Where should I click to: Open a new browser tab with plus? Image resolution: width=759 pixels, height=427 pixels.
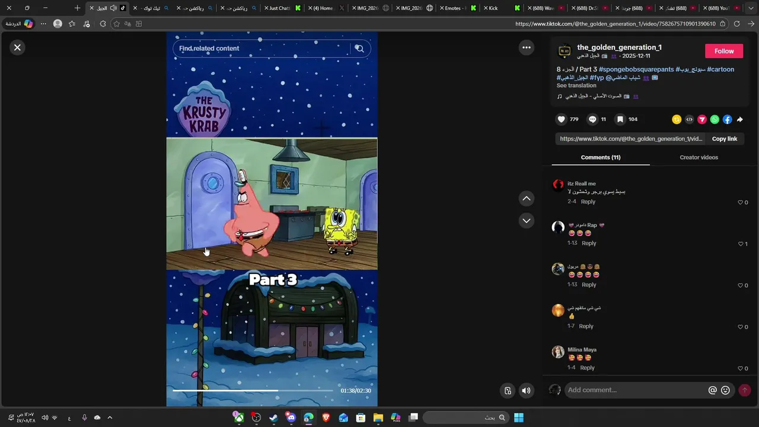[x=77, y=8]
